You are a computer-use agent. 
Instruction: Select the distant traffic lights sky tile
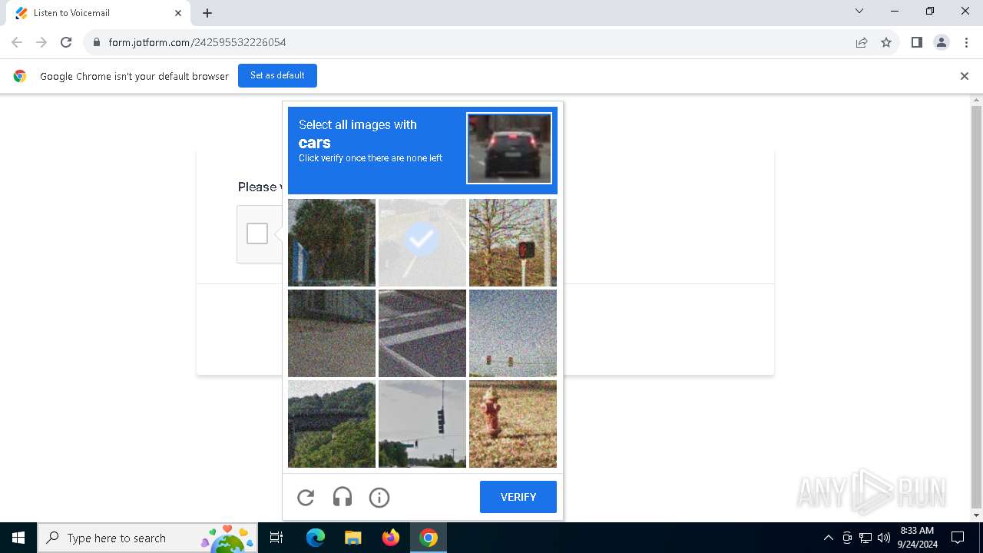point(513,333)
